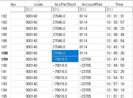The image size is (133, 98).
Task: Click the AccPerStock 27046.0 cell in row 183
Action: (x=65, y=22)
